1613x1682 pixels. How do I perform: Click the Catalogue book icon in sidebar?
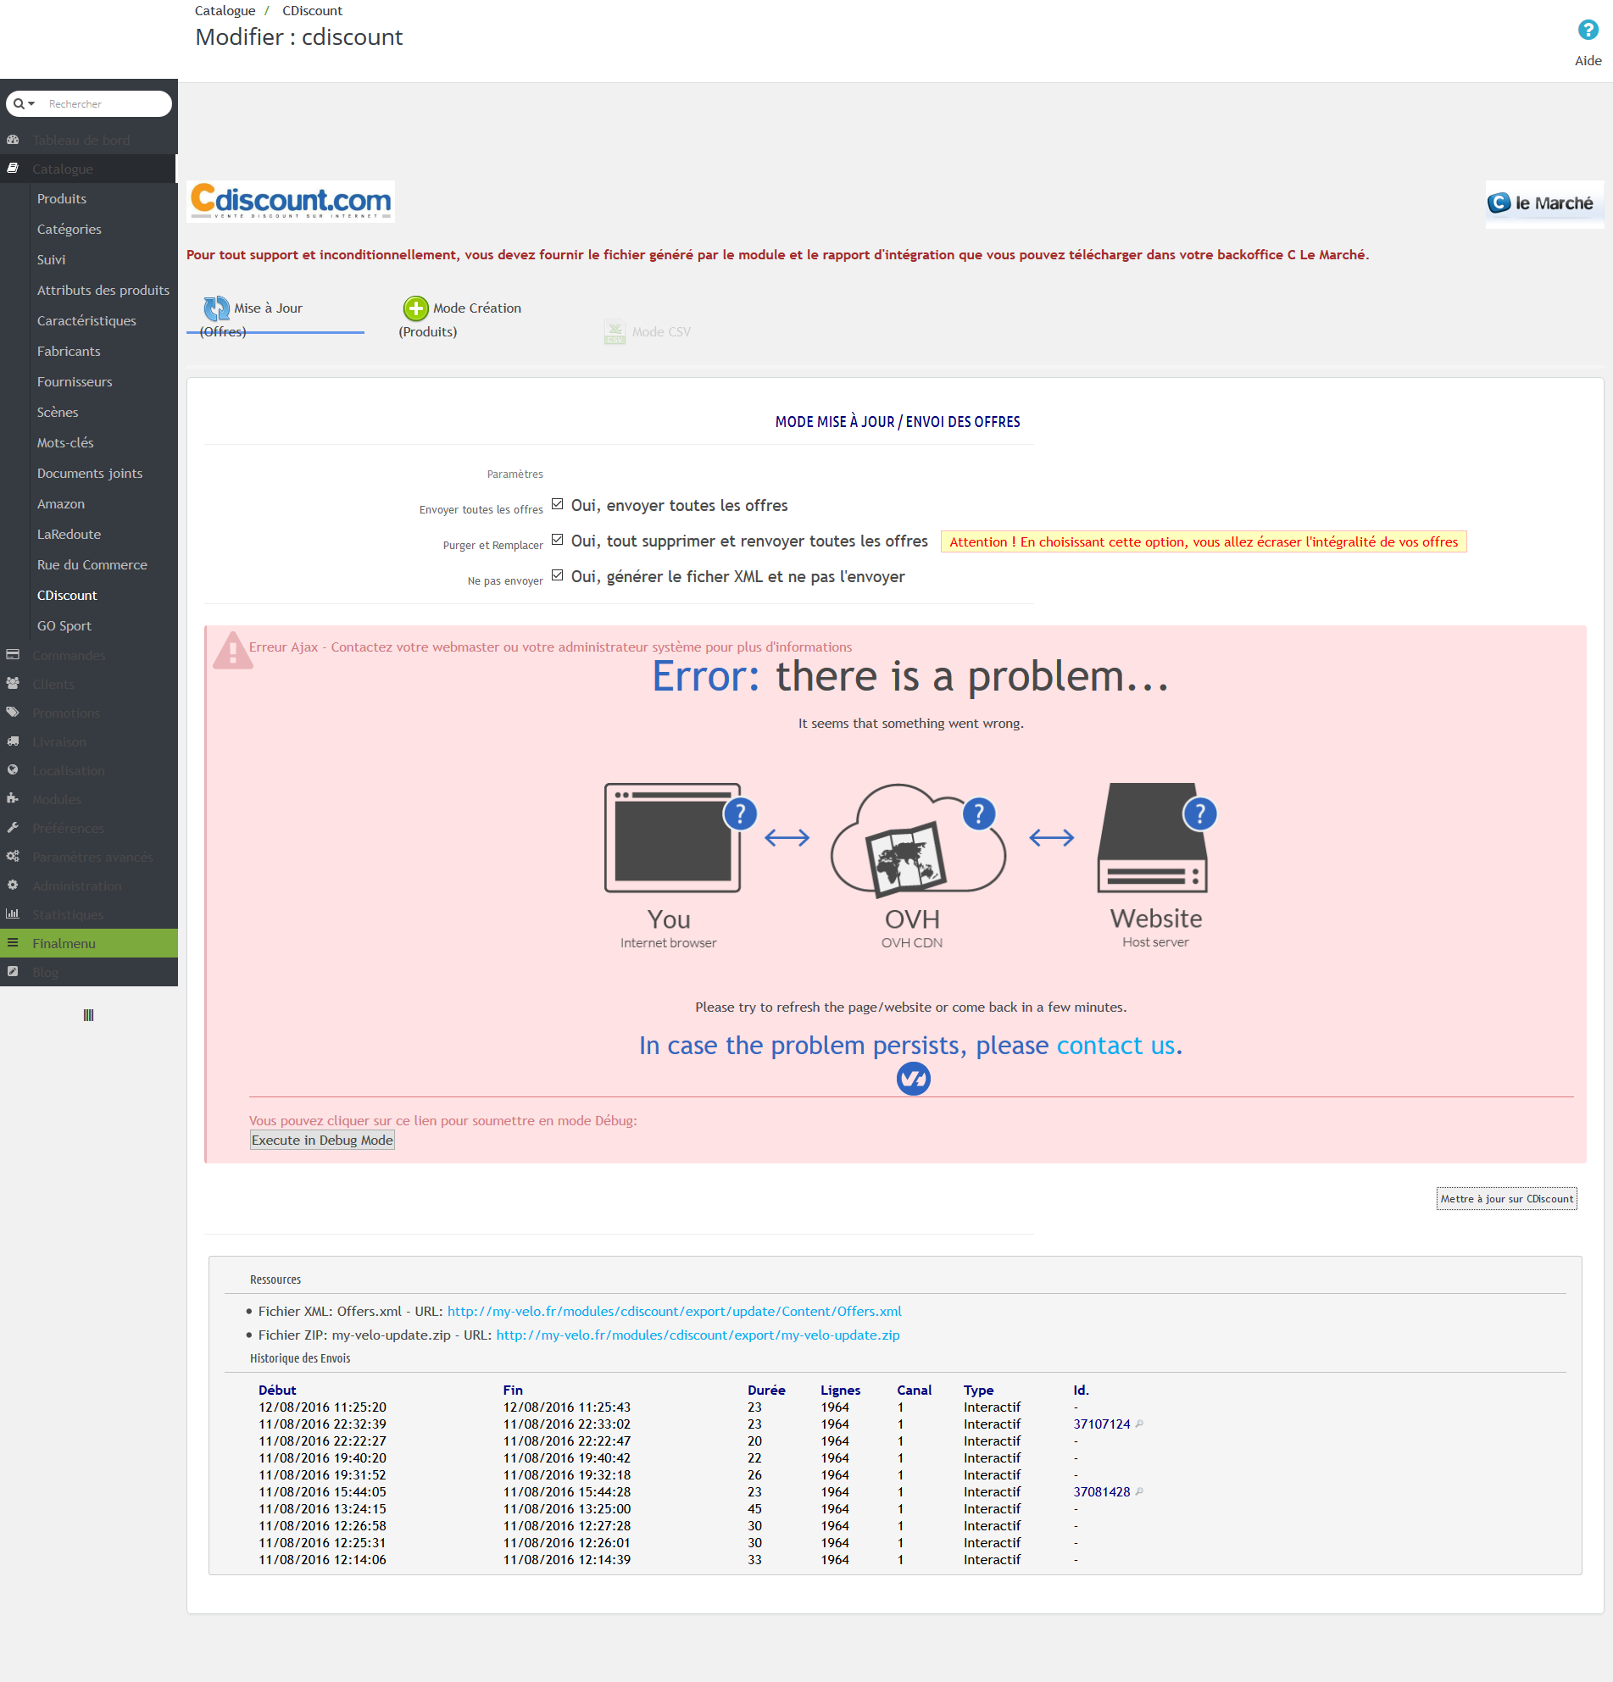[x=13, y=169]
